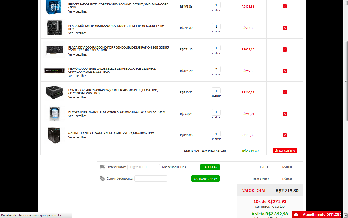Click the CALCULAR shipping button
This screenshot has width=348, height=218.
click(210, 167)
